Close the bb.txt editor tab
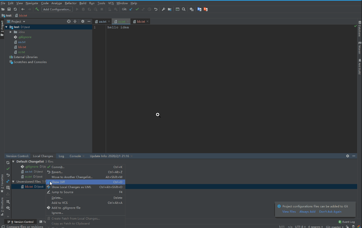The image size is (362, 228). (x=148, y=22)
